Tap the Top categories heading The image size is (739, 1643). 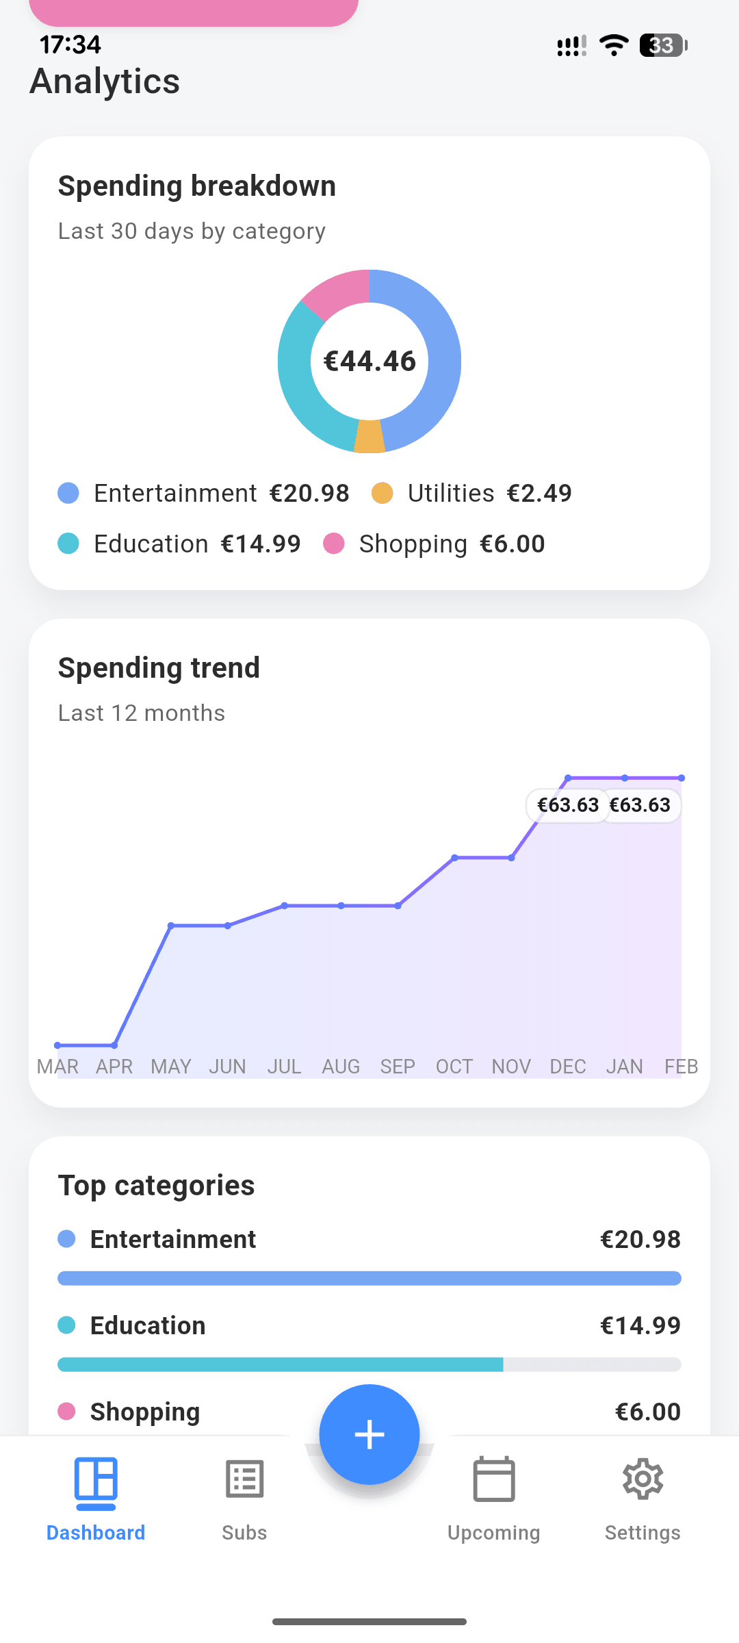tap(156, 1185)
